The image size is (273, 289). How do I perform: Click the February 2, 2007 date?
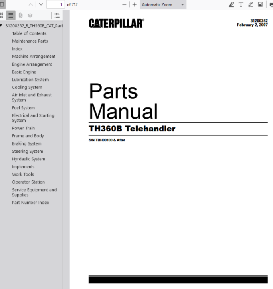pos(252,25)
